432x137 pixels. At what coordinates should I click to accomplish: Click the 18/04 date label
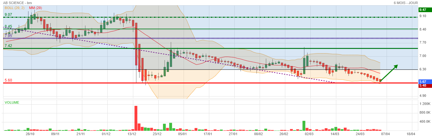[411, 134]
